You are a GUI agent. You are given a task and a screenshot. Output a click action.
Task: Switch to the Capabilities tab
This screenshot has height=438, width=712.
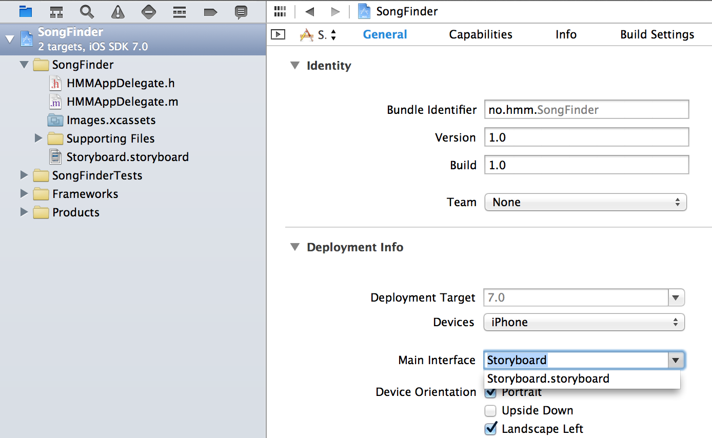pyautogui.click(x=481, y=34)
